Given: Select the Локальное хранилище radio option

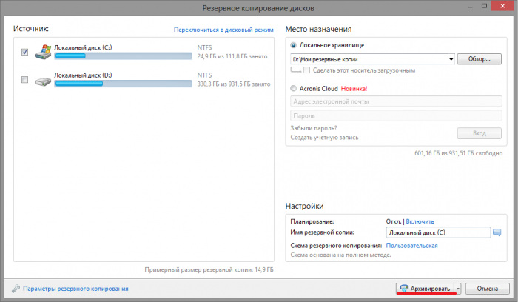Looking at the screenshot, I should (x=295, y=45).
